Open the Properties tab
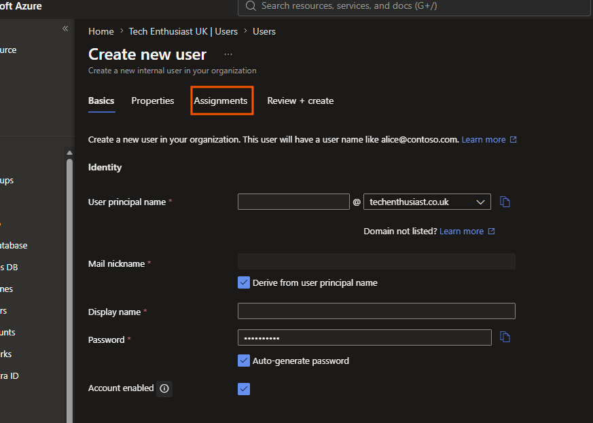 tap(153, 101)
